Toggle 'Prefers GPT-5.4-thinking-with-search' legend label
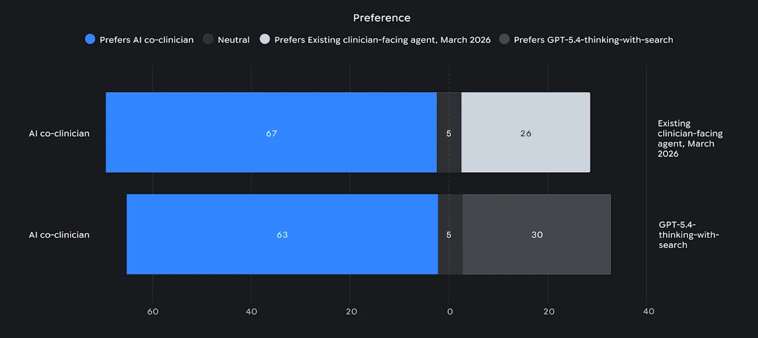758x338 pixels. point(593,40)
